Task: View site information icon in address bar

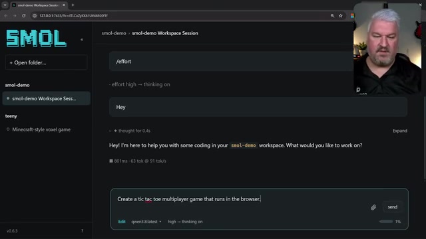Action: (35, 16)
